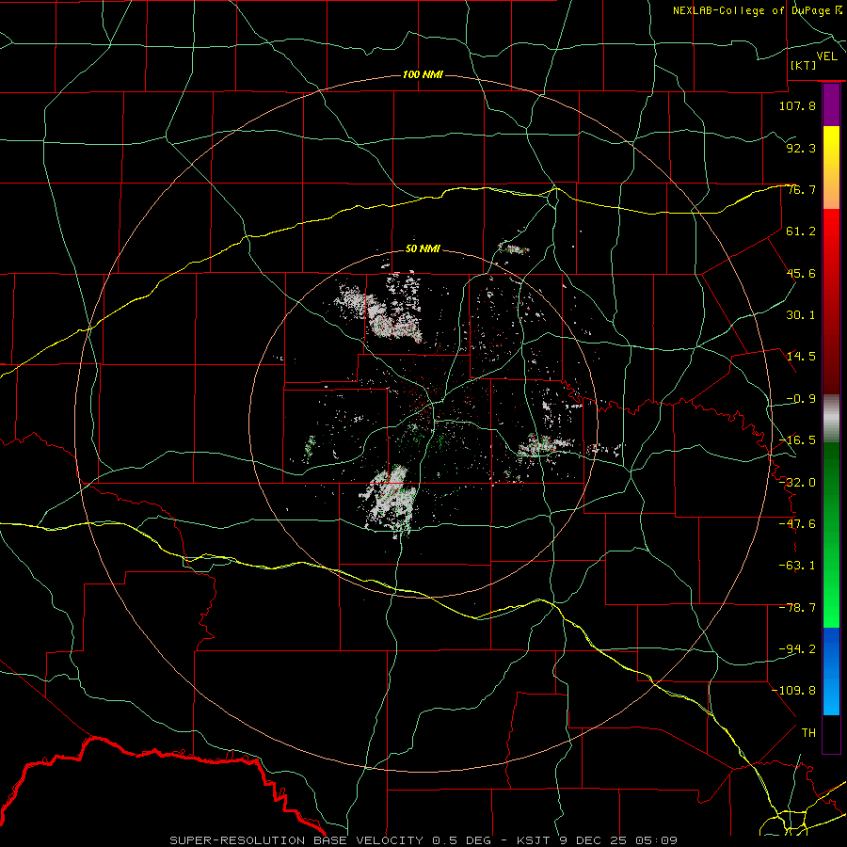Click the green segment of the color bar
This screenshot has width=847, height=847.
[831, 535]
